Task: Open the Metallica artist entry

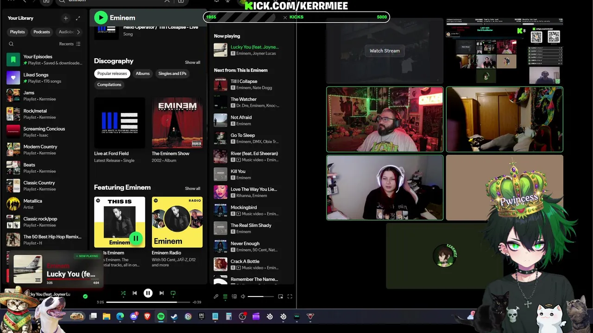Action: (x=44, y=204)
